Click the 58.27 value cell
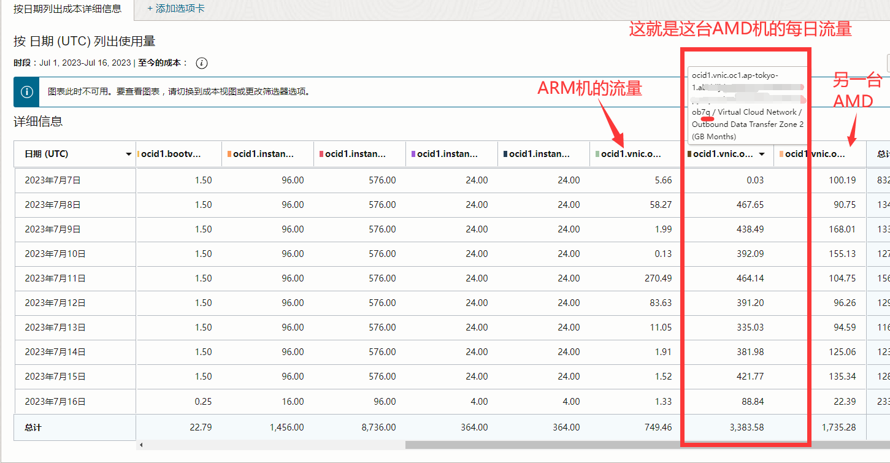Viewport: 890px width, 463px height. pos(661,205)
